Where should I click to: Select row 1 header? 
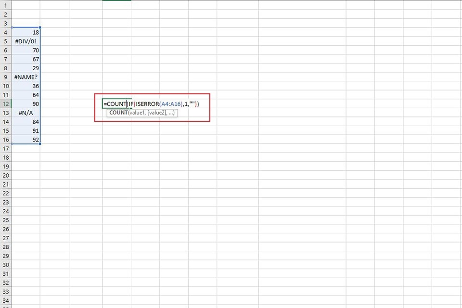pyautogui.click(x=6, y=5)
